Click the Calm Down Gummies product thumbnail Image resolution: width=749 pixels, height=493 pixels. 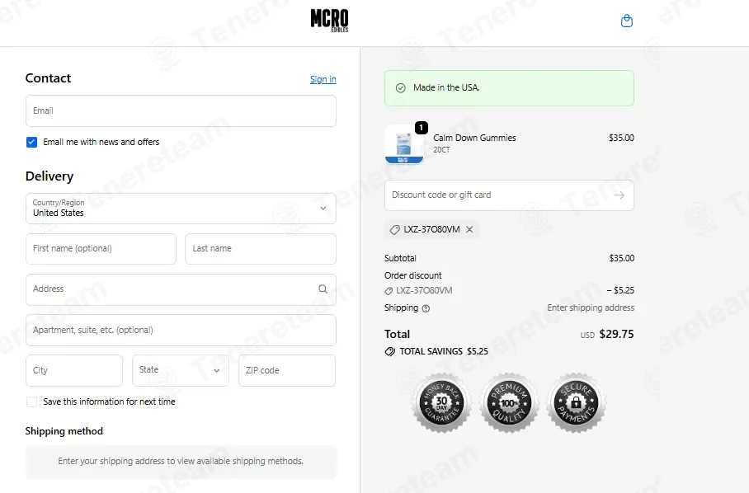click(404, 144)
